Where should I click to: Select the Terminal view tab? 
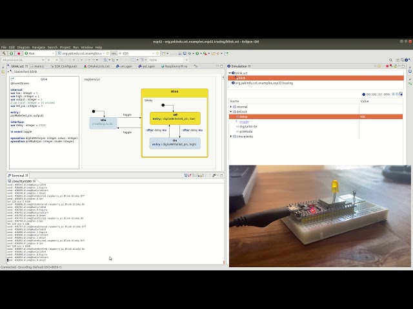pyautogui.click(x=17, y=176)
